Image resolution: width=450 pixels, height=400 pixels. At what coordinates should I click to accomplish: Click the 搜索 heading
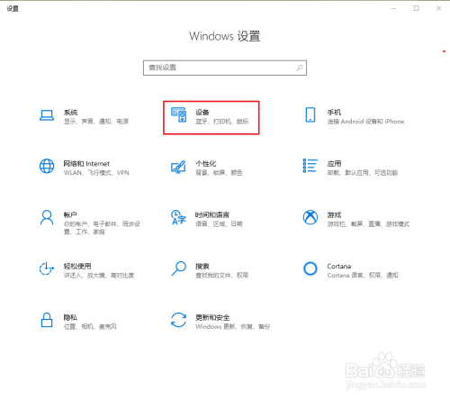tap(202, 266)
